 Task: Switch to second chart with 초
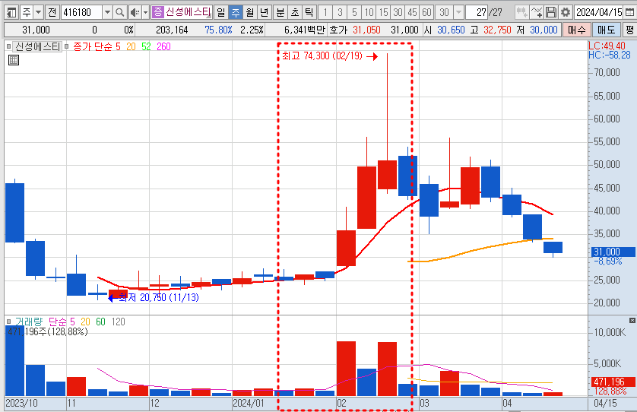295,12
